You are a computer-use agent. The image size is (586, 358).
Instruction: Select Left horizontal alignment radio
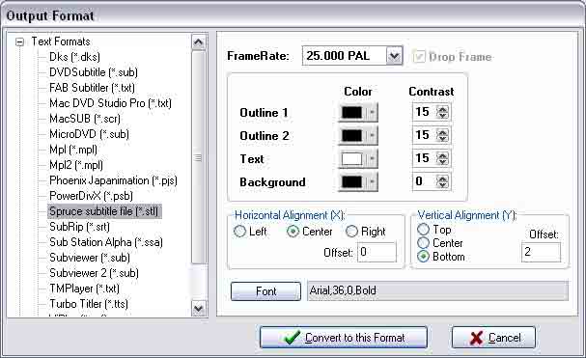(239, 232)
